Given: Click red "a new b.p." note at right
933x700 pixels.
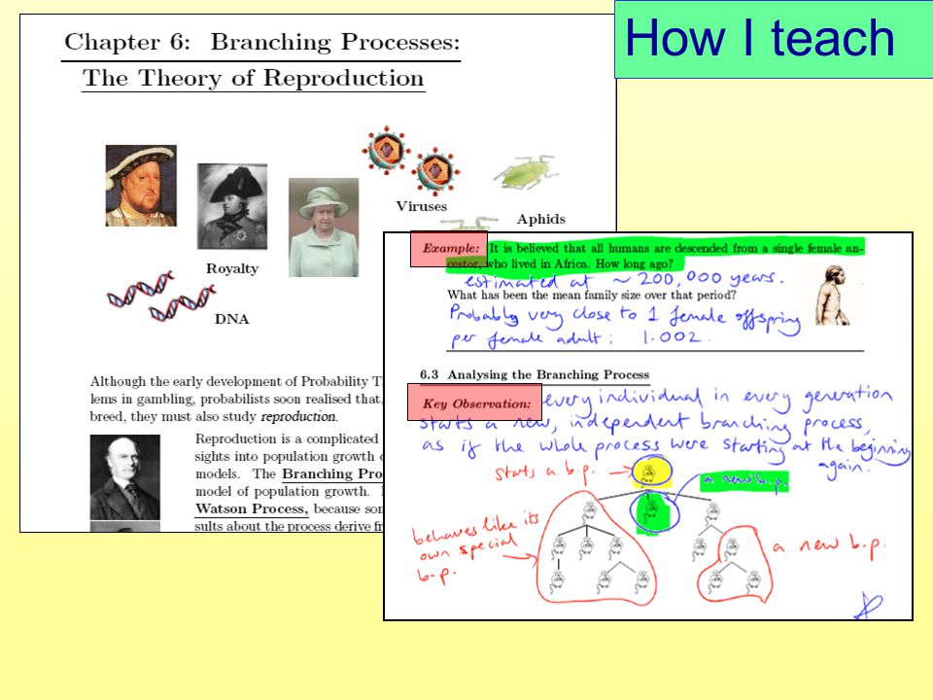Looking at the screenshot, I should (x=830, y=545).
